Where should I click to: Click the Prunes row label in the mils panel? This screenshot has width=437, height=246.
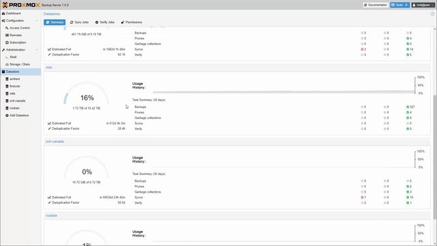click(x=139, y=112)
